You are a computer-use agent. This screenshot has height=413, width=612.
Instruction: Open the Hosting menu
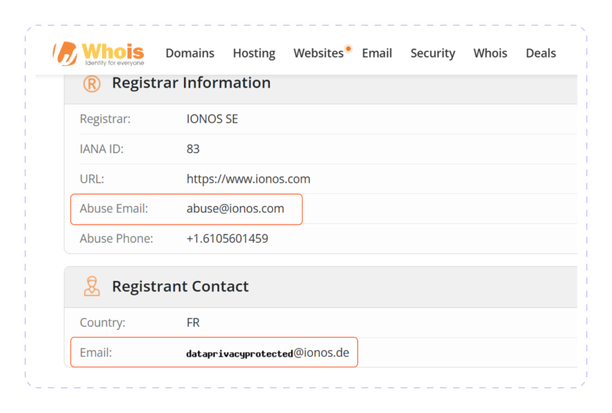(254, 53)
